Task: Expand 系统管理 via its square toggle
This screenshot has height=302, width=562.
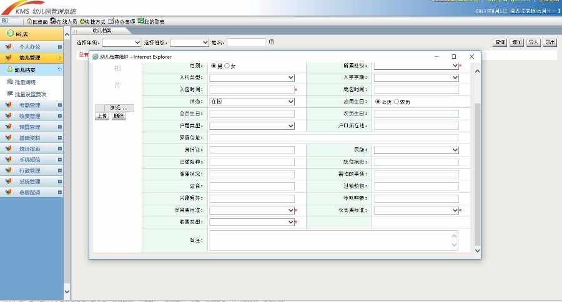Action: [x=59, y=182]
